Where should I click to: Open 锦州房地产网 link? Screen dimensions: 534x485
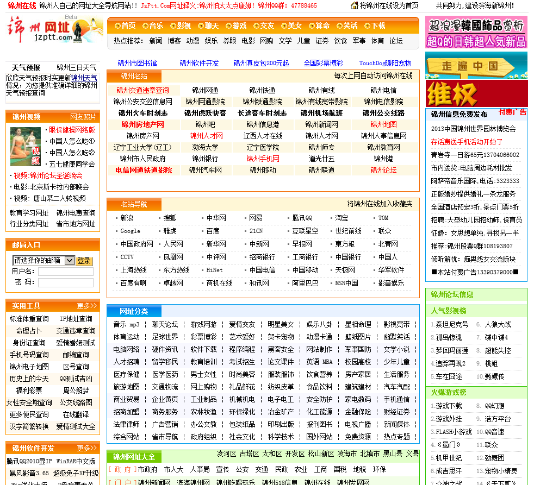(x=142, y=124)
